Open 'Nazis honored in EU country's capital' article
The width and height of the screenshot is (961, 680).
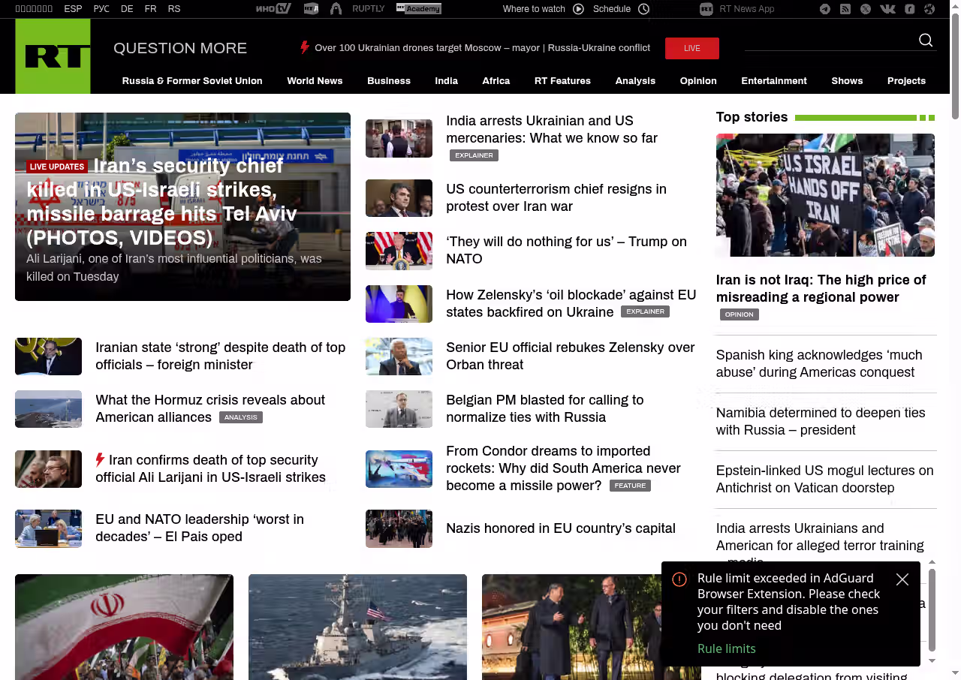(560, 528)
